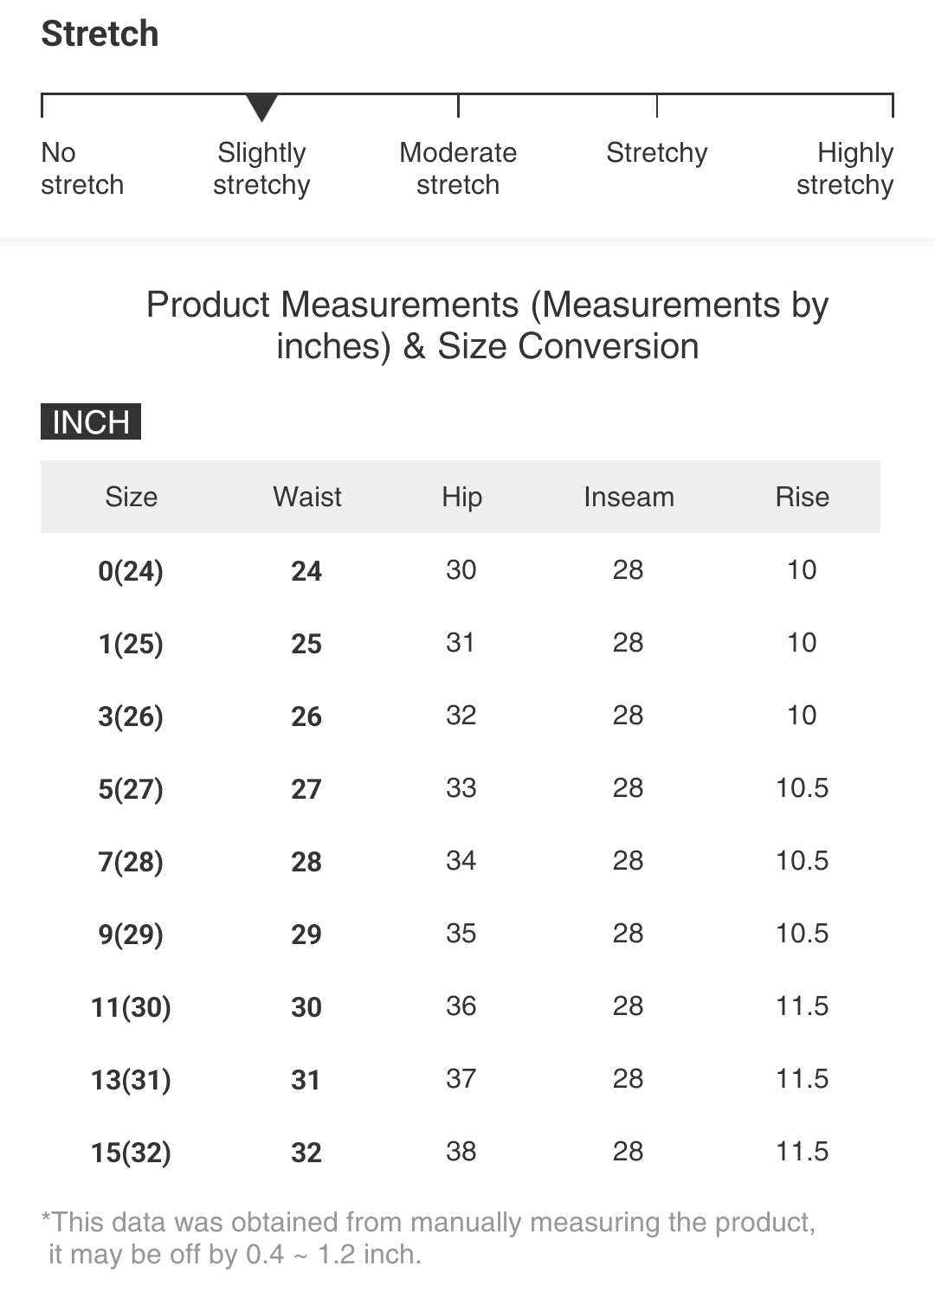Image resolution: width=935 pixels, height=1298 pixels.
Task: Select the 0(24) size row label
Action: (131, 571)
